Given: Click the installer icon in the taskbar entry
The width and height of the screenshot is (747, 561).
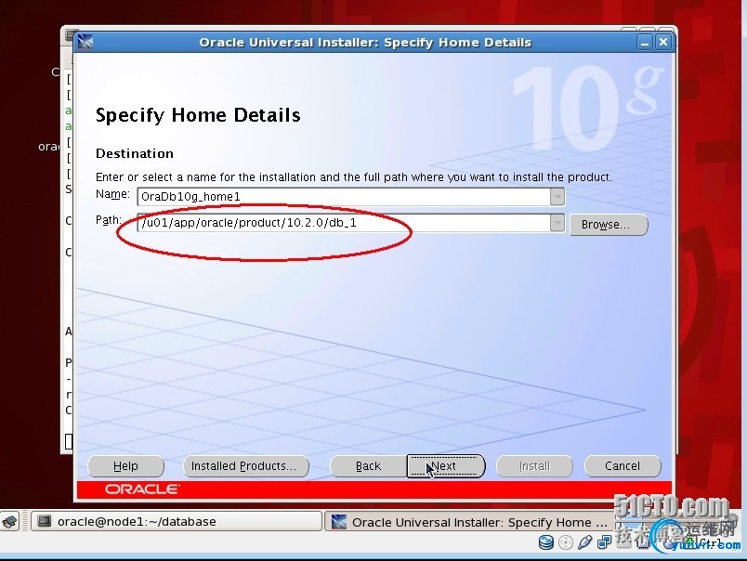Looking at the screenshot, I should (339, 522).
